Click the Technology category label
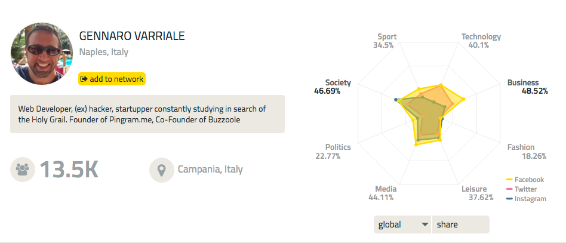The width and height of the screenshot is (566, 243). pos(481,37)
